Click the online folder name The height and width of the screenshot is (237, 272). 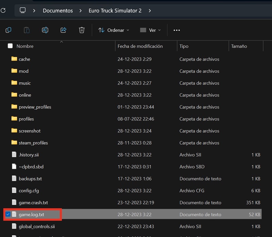25,95
